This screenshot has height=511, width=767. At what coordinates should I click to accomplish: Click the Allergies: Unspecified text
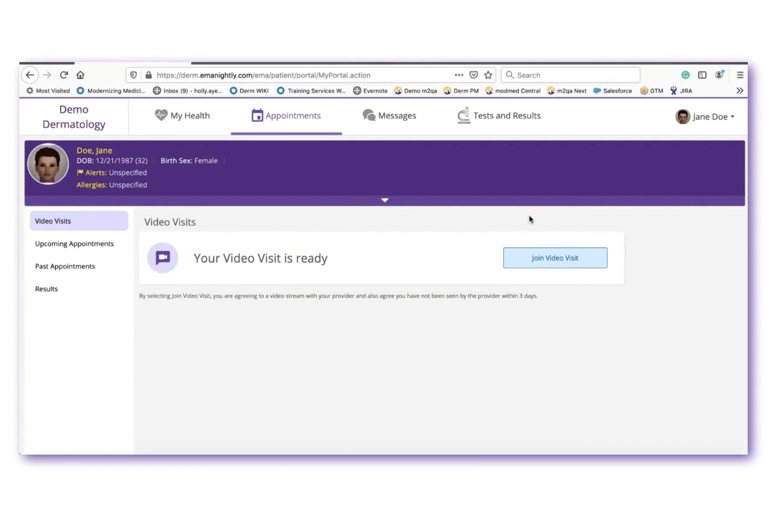click(x=112, y=185)
